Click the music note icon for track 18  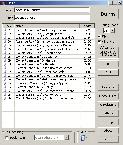pos(5,94)
